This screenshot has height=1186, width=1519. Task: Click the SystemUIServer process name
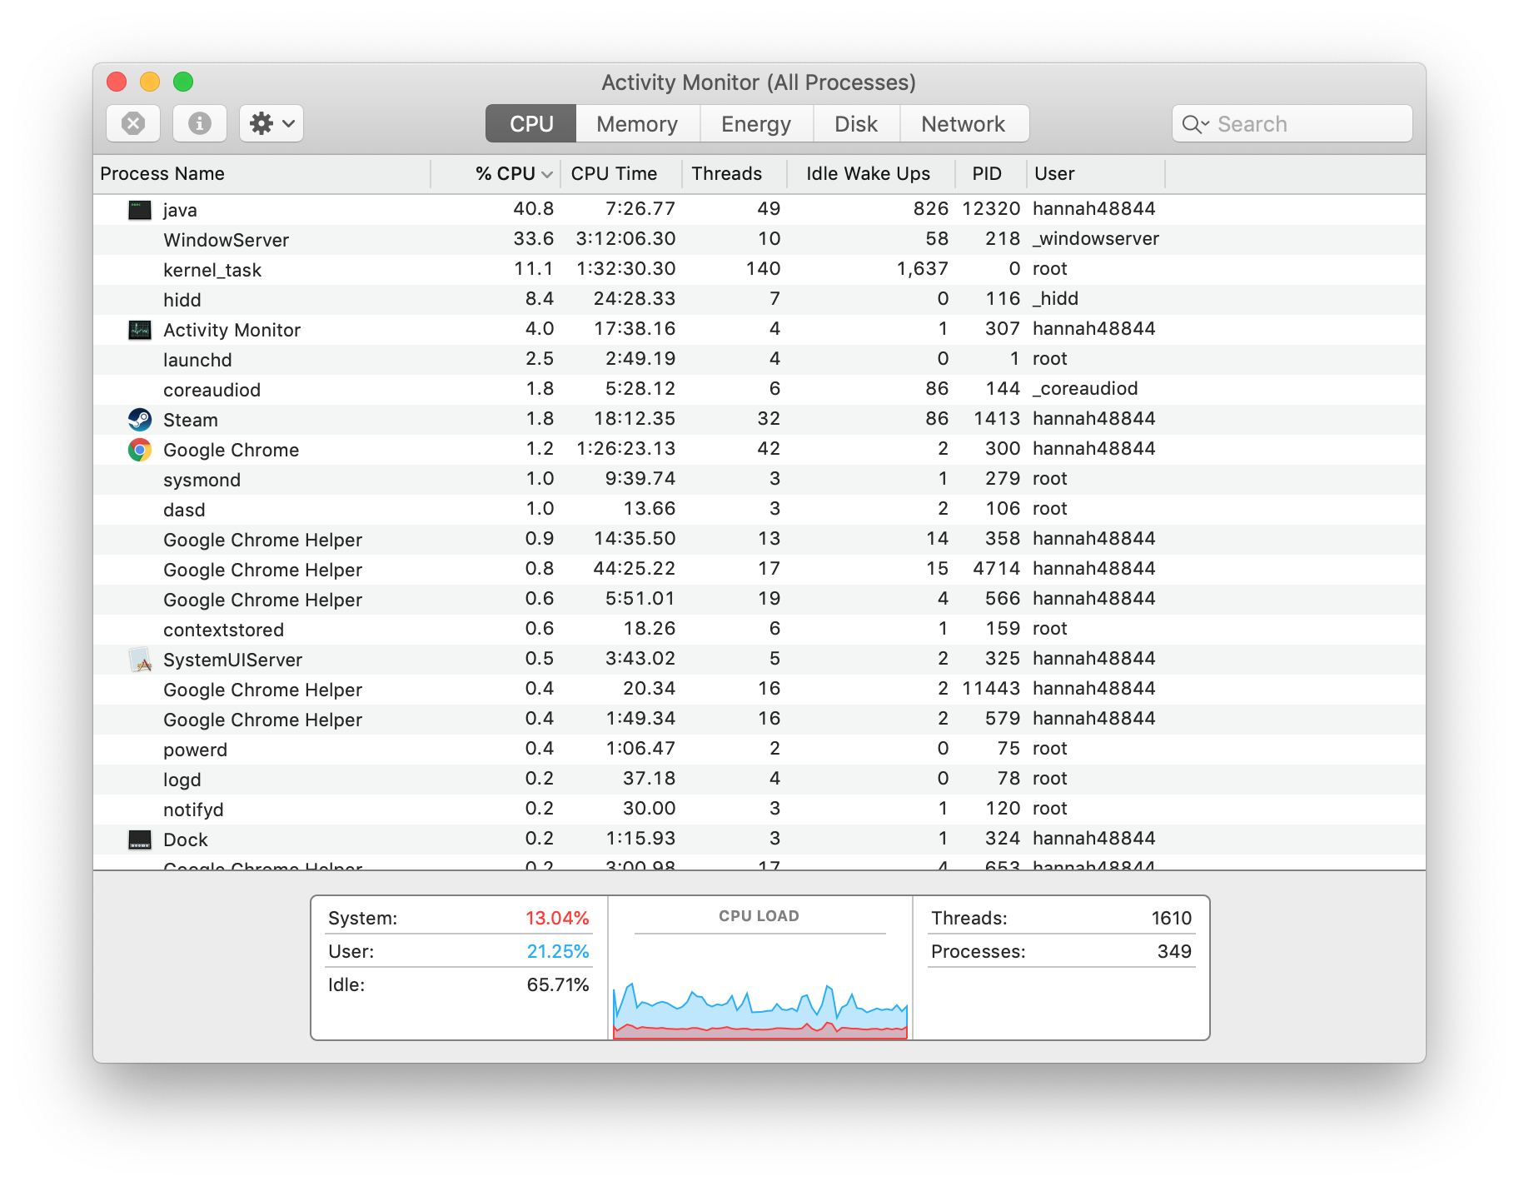coord(232,660)
